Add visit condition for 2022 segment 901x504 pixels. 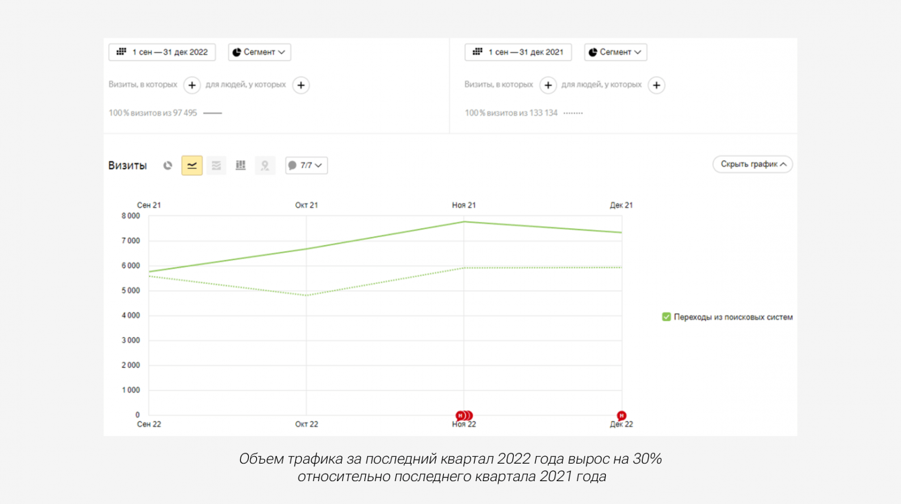coord(192,85)
